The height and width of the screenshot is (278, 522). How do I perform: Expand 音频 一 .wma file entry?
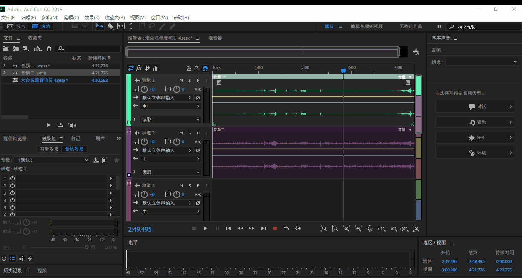4,65
